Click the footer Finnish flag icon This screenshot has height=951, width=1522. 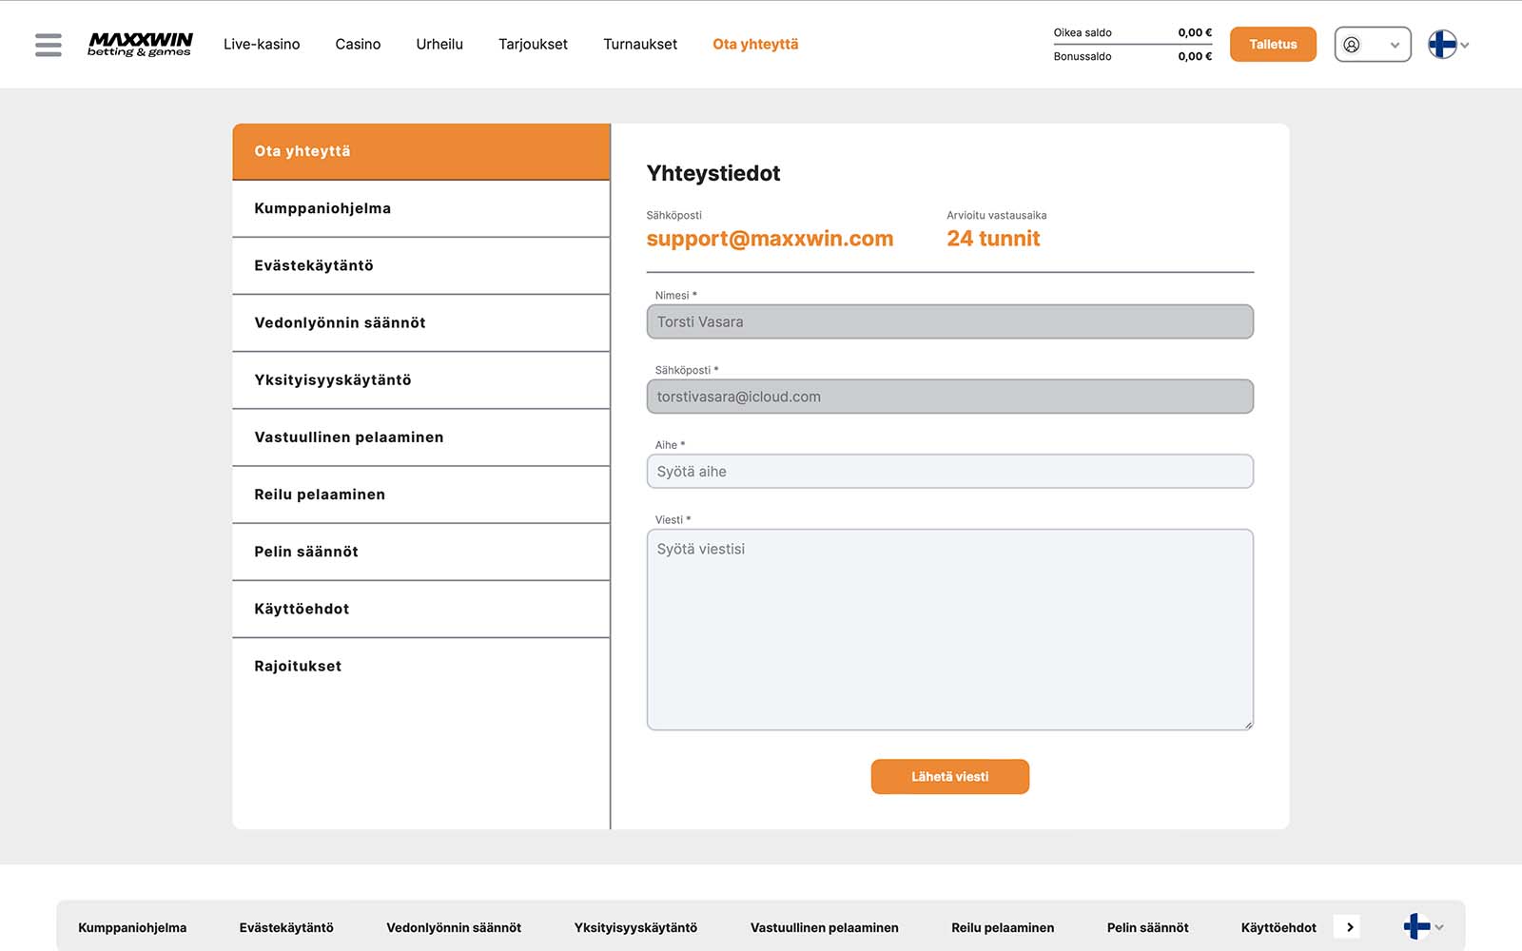point(1416,926)
